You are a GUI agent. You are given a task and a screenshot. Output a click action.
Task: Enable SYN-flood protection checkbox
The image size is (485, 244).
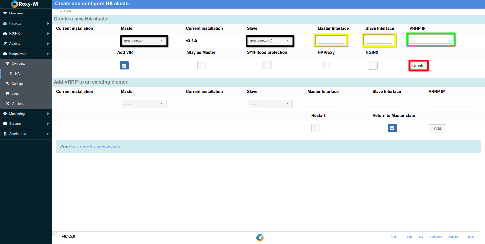click(x=267, y=65)
